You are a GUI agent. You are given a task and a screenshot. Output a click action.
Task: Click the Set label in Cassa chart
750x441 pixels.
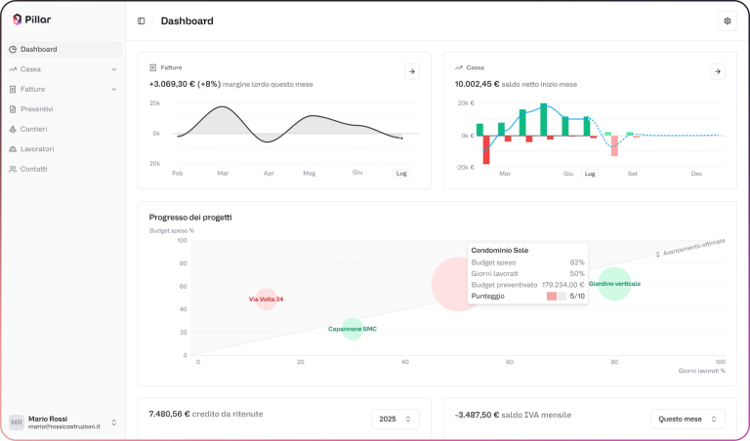point(633,174)
